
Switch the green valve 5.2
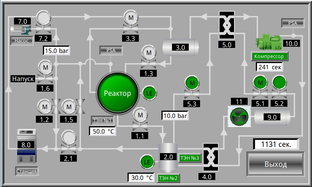279,87
